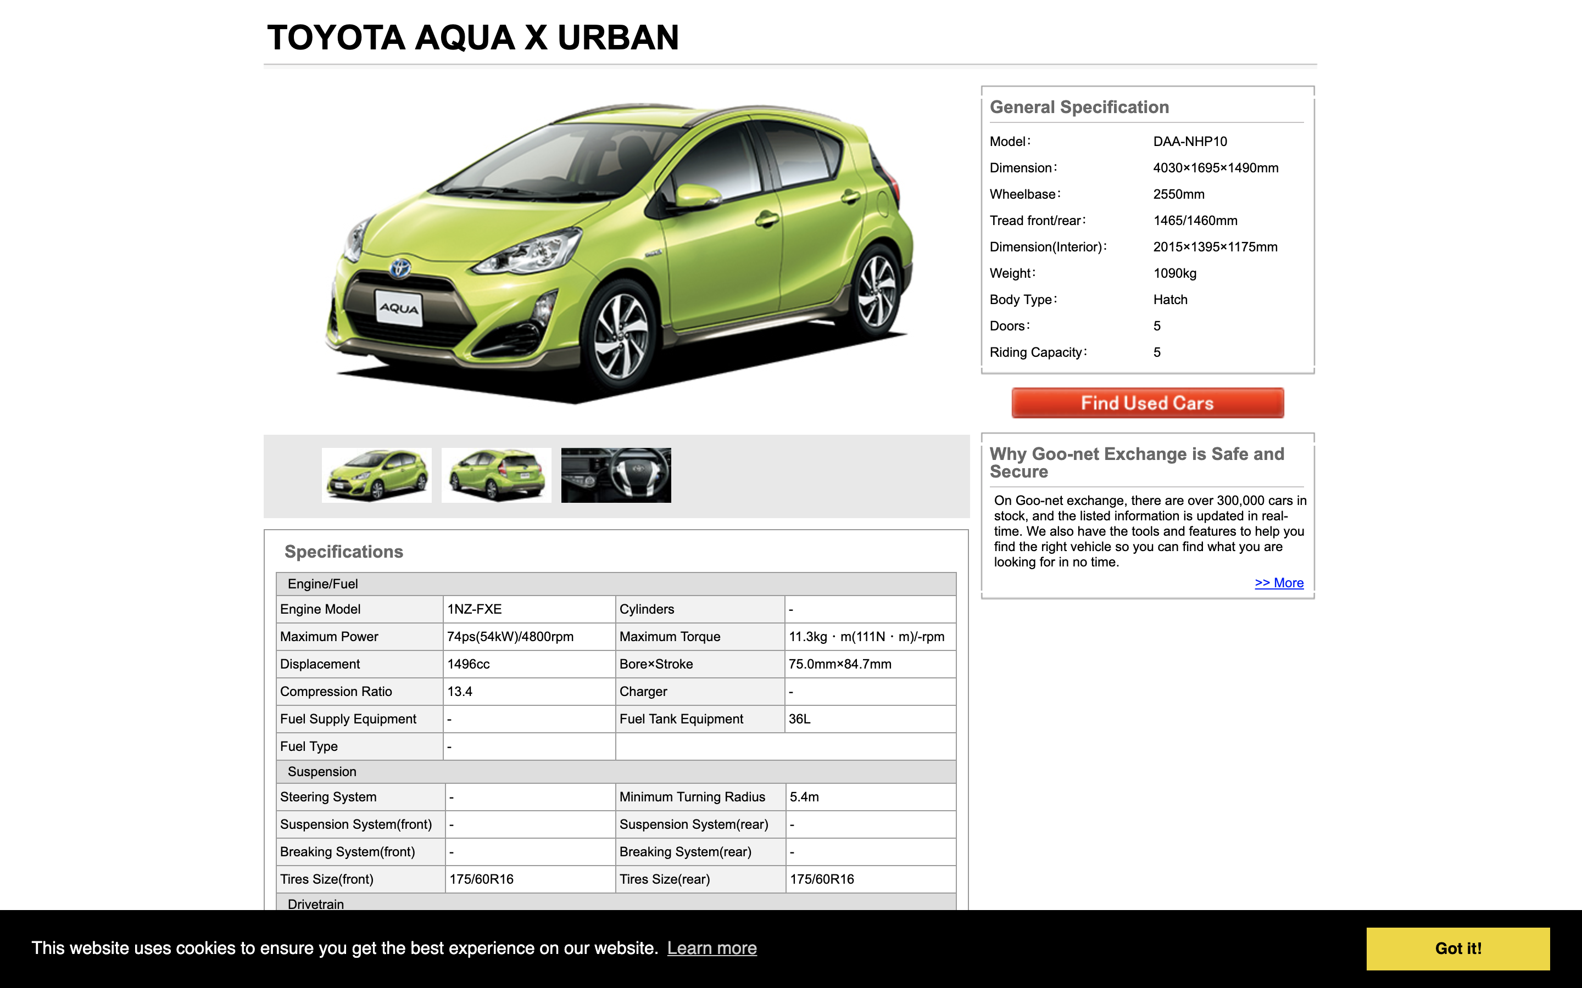This screenshot has width=1582, height=988.
Task: Click the Find Used Cars button
Action: (x=1147, y=402)
